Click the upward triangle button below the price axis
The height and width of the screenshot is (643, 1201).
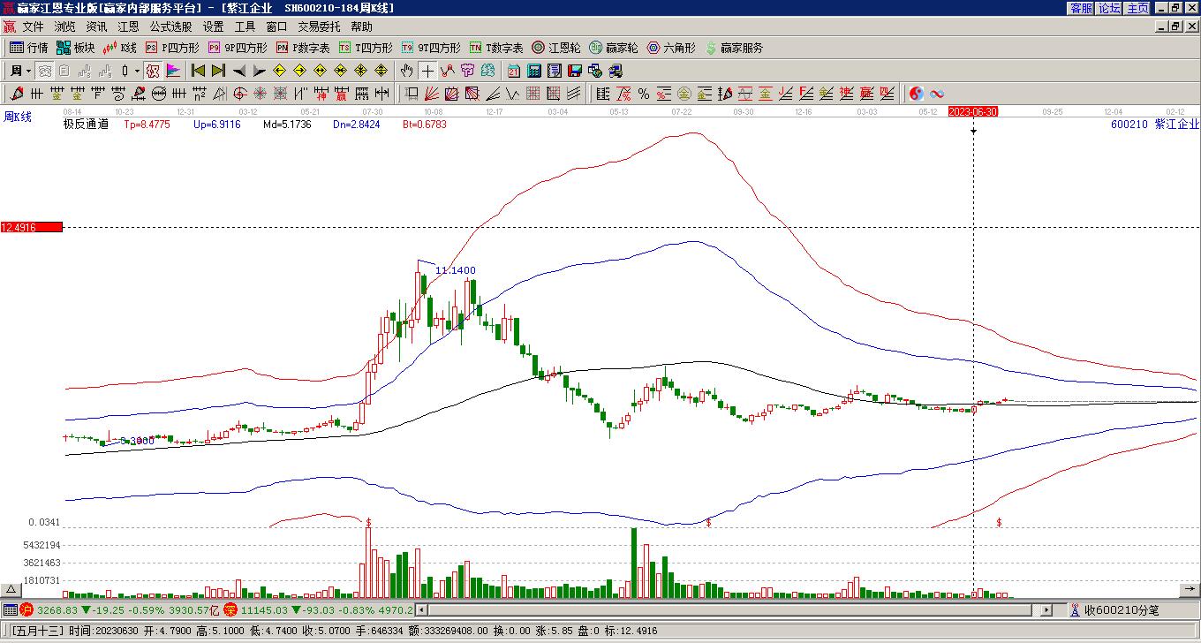coord(11,590)
